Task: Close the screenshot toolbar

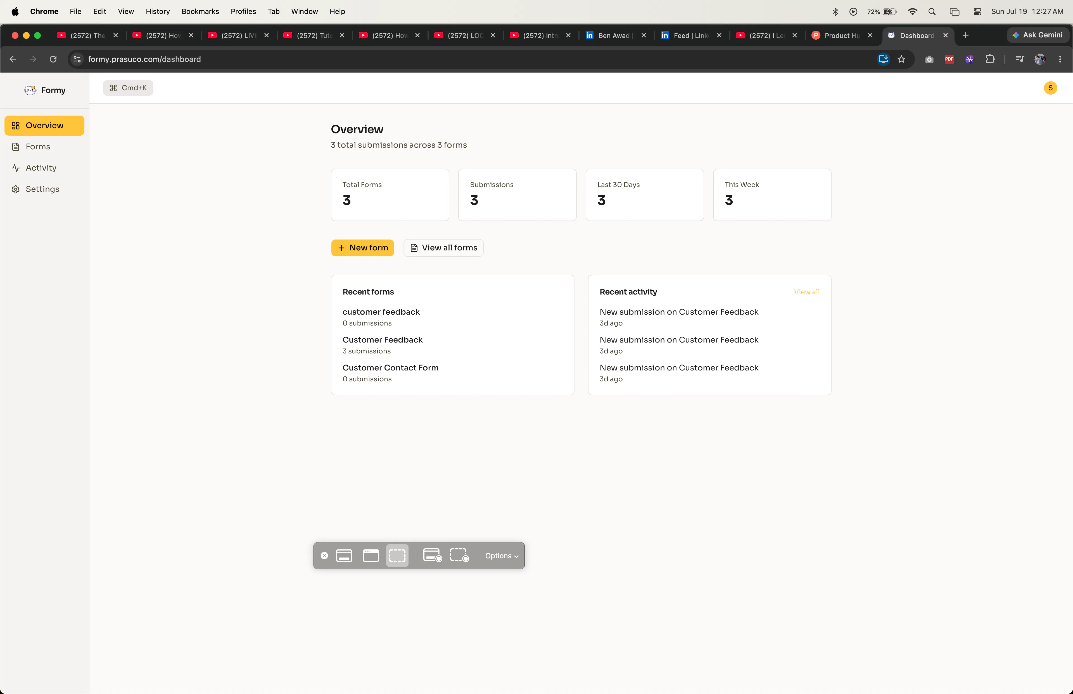Action: pyautogui.click(x=324, y=556)
